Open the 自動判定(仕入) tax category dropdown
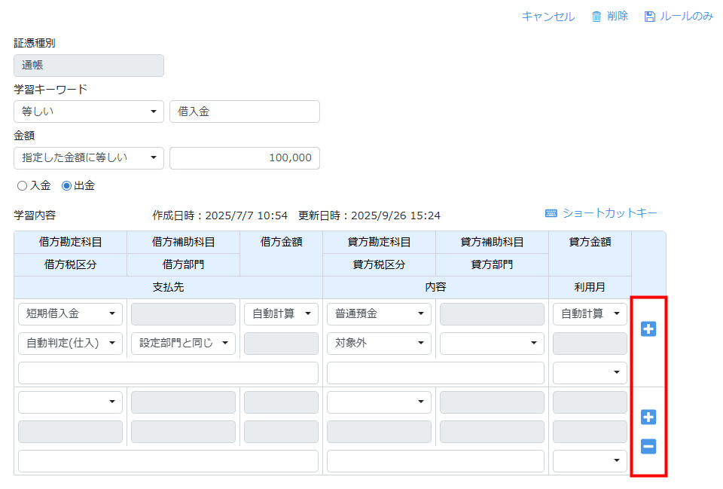This screenshot has height=489, width=723. [70, 344]
